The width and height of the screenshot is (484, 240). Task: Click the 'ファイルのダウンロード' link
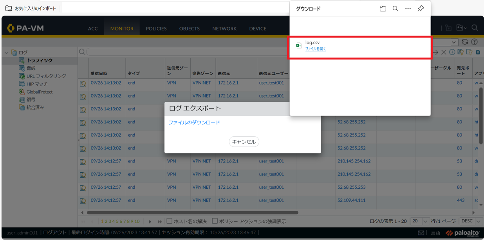pyautogui.click(x=194, y=123)
